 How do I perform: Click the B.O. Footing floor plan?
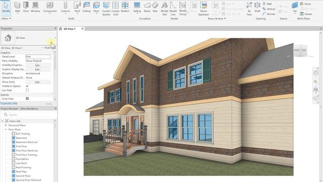pos(23,133)
